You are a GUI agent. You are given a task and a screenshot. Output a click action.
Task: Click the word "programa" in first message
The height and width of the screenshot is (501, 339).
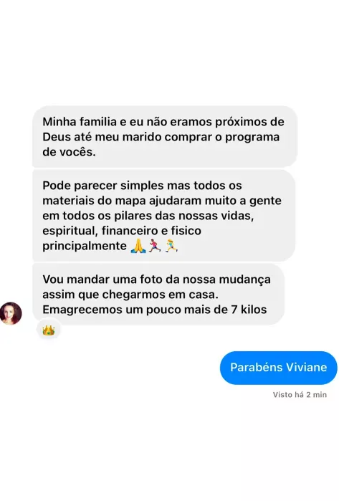click(x=252, y=137)
